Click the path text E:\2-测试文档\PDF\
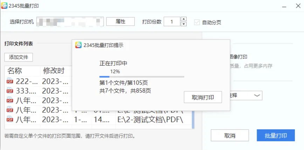The image size is (304, 150). pos(150,119)
